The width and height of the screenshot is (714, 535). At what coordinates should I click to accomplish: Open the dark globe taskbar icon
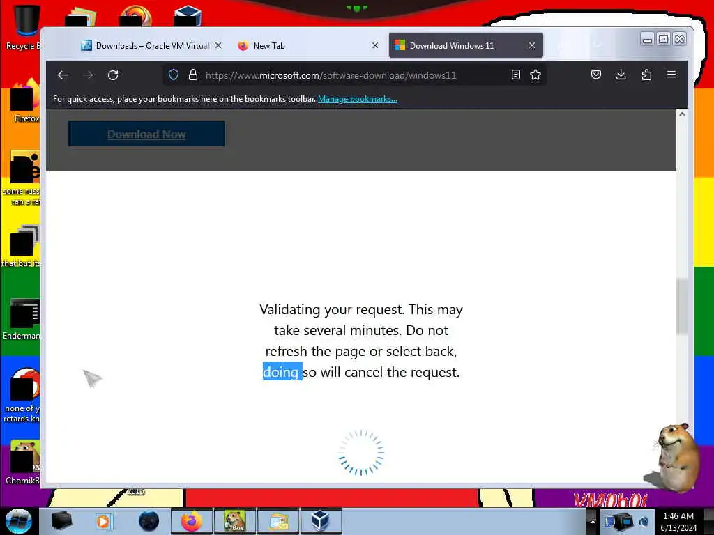coord(149,521)
